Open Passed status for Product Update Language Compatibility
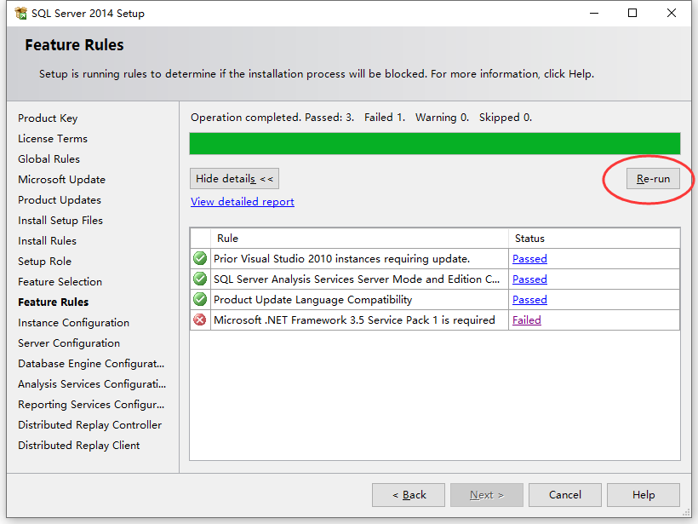This screenshot has height=524, width=698. click(x=529, y=300)
